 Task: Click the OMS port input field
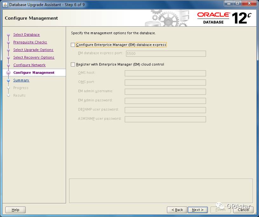[165, 82]
